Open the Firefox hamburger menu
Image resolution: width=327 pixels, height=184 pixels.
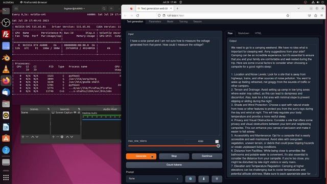[322, 16]
